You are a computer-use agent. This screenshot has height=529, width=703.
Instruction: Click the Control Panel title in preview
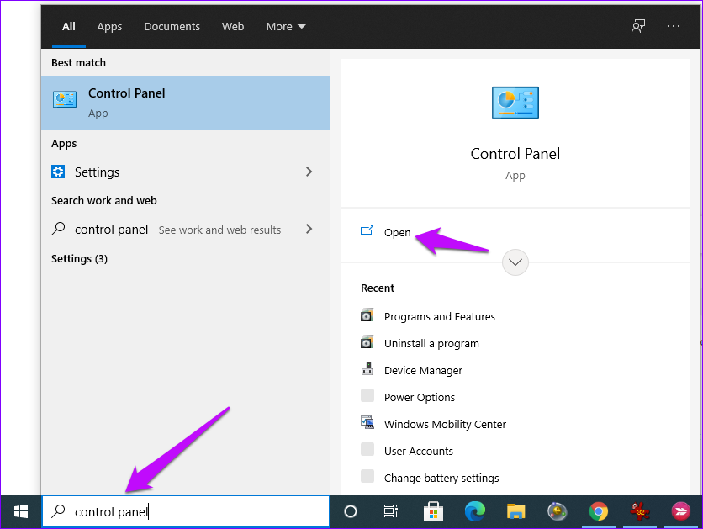(515, 154)
